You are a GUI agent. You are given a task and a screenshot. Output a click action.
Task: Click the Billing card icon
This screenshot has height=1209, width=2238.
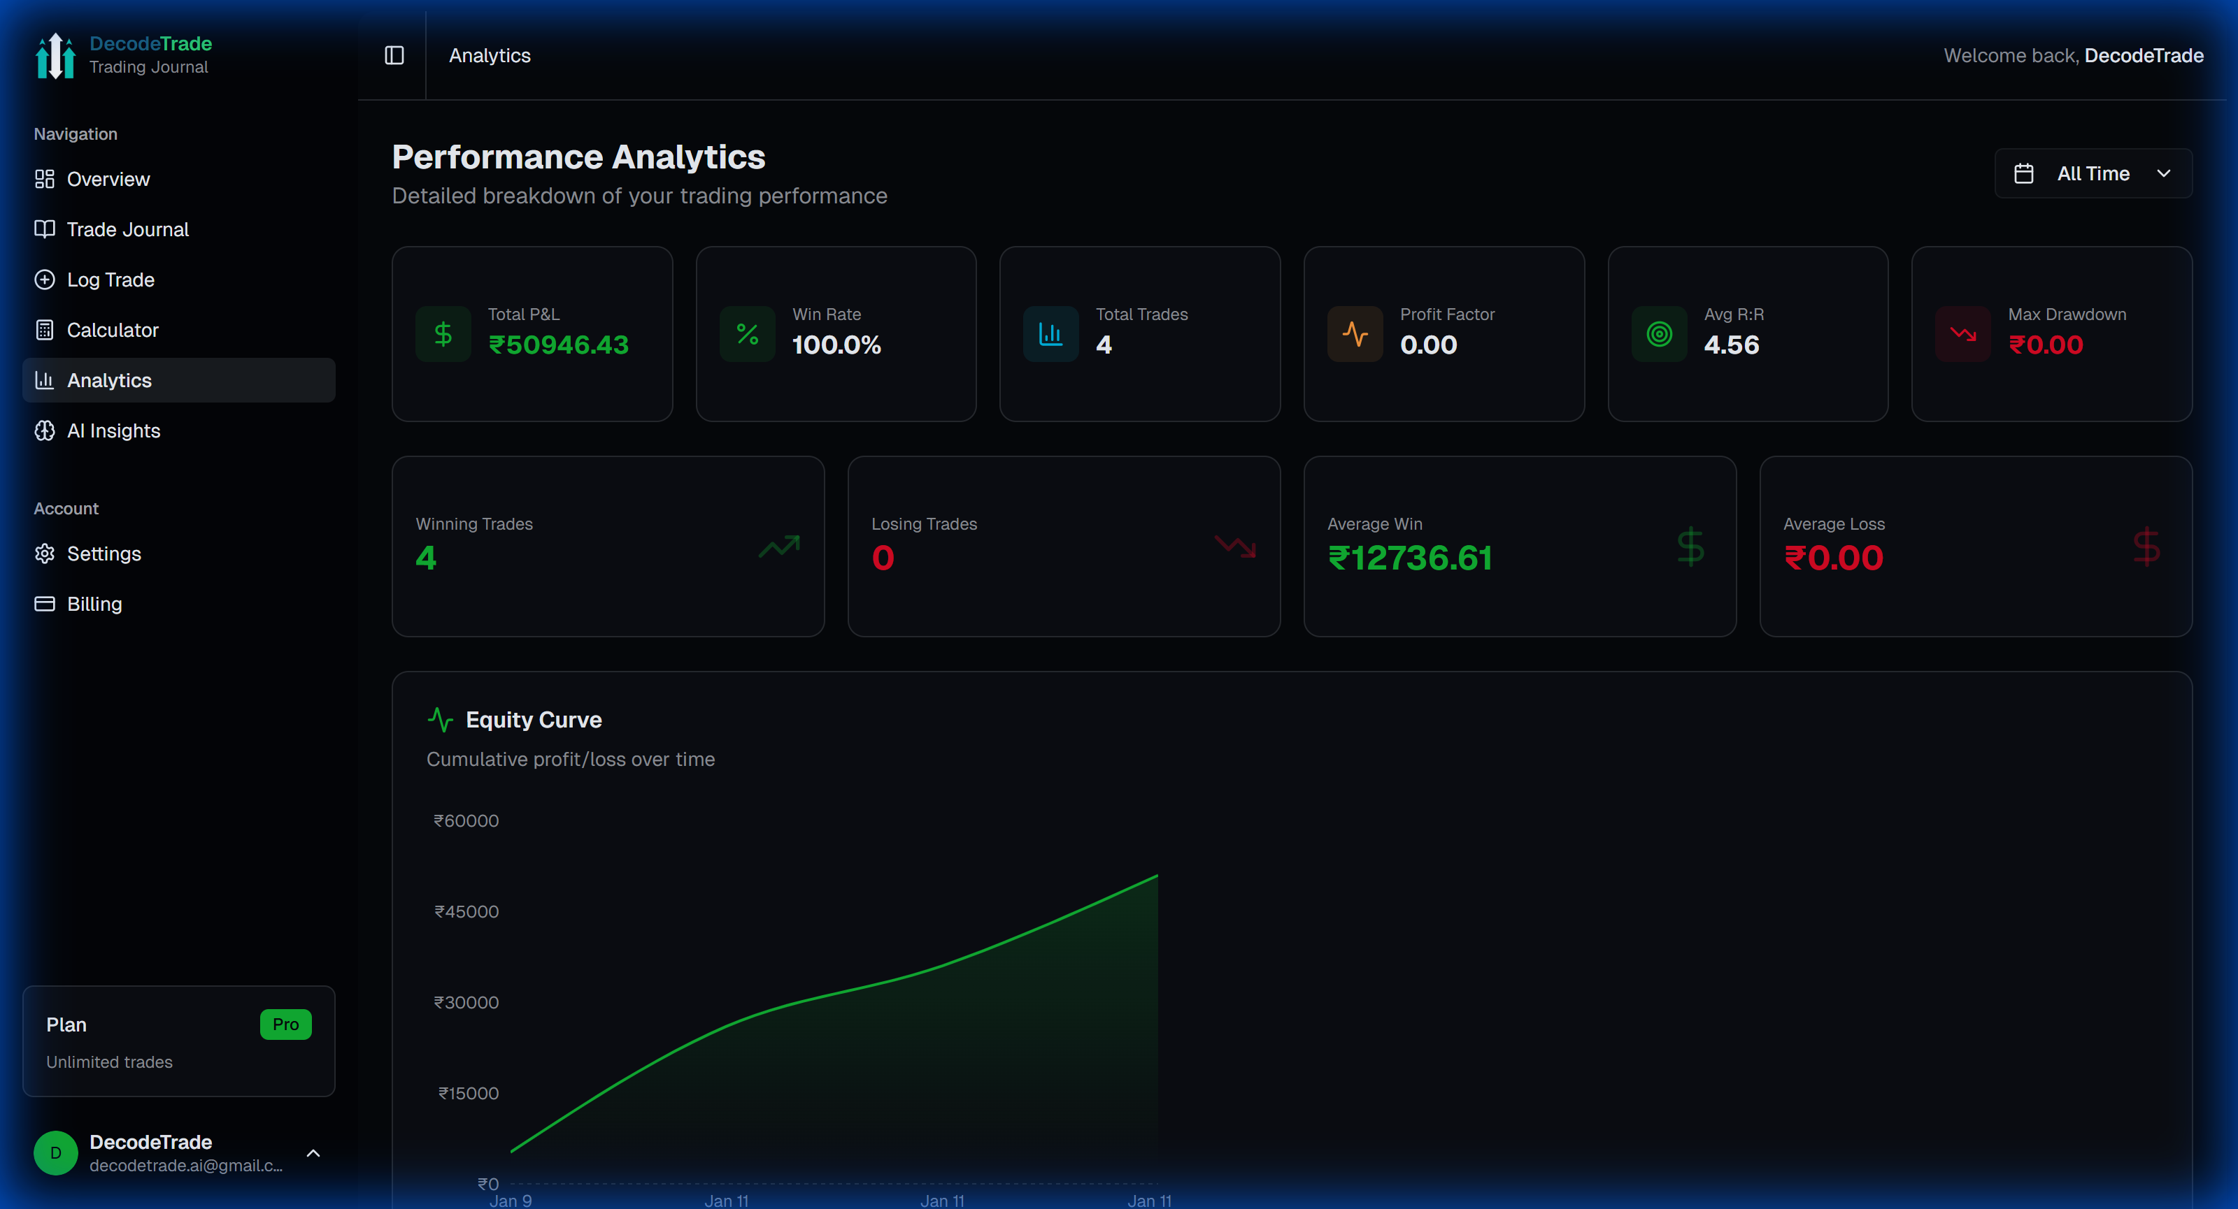coord(44,604)
